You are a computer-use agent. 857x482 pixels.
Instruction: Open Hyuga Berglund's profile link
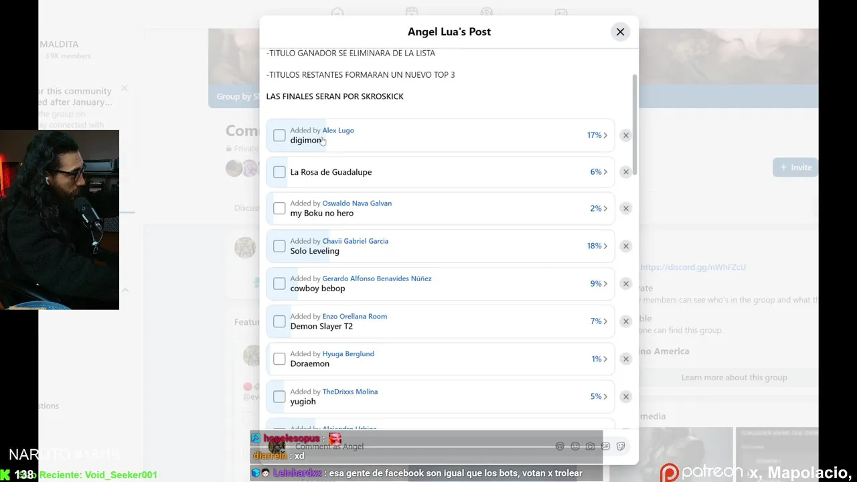coord(348,354)
